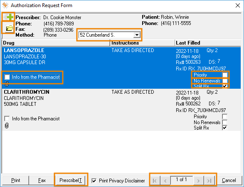The height and width of the screenshot is (187, 244).
Task: Select the CLARITHROMYCIN drug row
Action: 121,110
